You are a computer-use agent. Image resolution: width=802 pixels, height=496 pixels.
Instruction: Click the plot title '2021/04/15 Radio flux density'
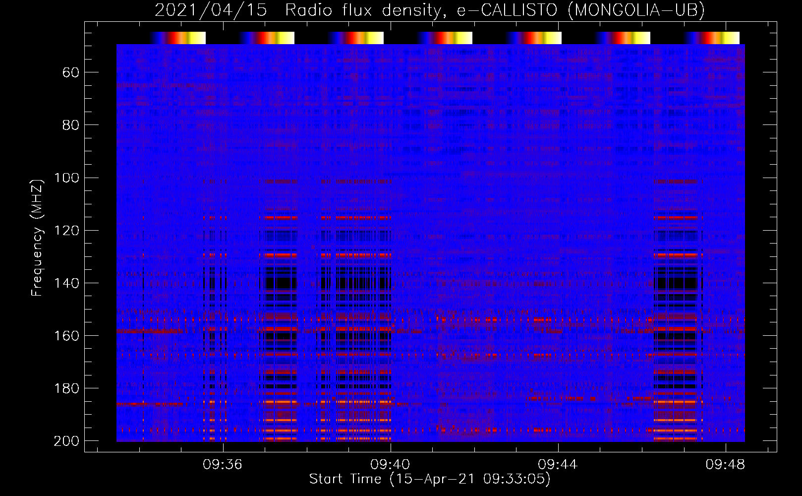pyautogui.click(x=430, y=10)
